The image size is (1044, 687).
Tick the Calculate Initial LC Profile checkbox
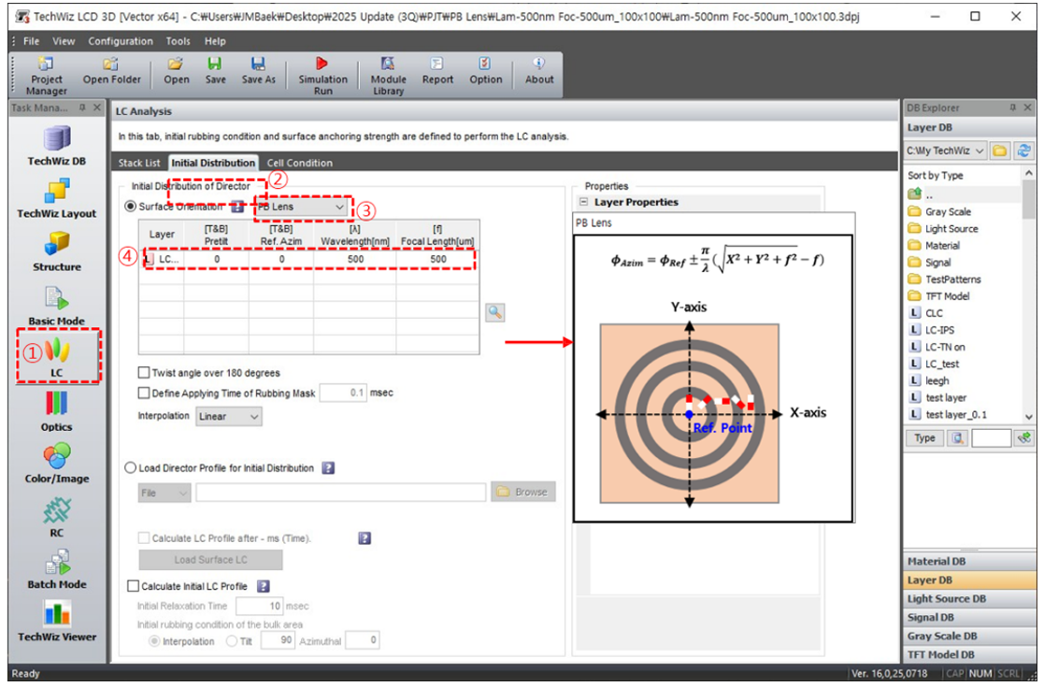tap(133, 586)
